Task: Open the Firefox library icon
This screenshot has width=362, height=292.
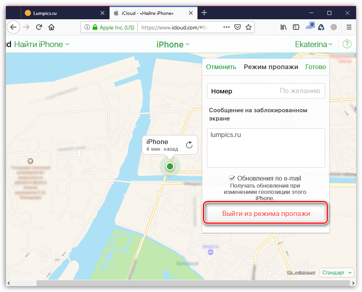Action: tap(283, 27)
